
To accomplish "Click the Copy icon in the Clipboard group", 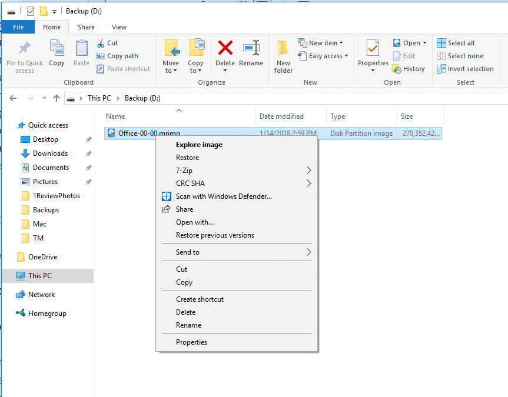I will pyautogui.click(x=57, y=55).
